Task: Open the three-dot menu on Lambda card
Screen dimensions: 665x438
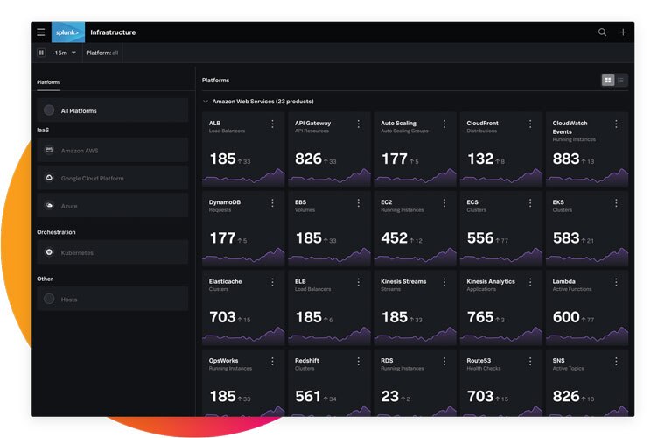Action: 616,283
